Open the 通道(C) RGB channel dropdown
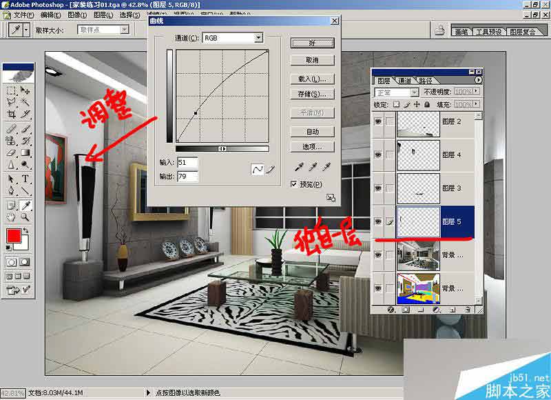 [259, 38]
